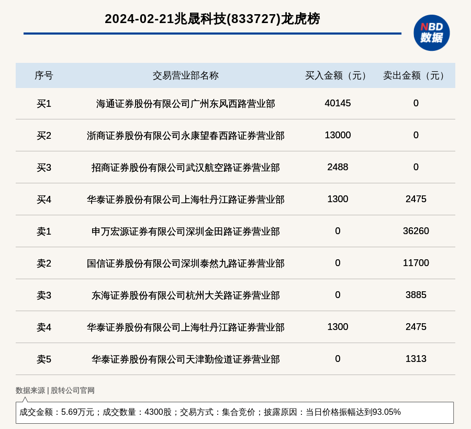Screen dimensions: 471x429
Task: Click buy amount 0 in 卖3 row
Action: (x=338, y=295)
